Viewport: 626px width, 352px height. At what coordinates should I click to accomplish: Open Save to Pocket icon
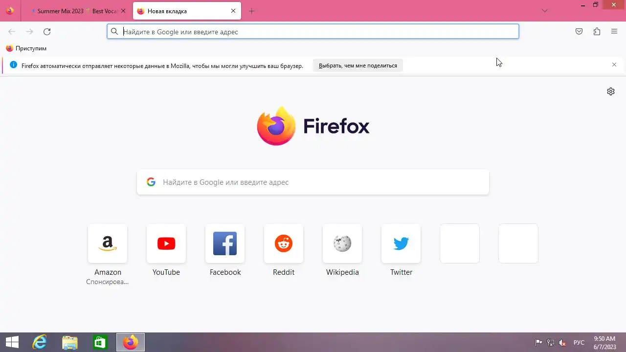click(x=579, y=32)
